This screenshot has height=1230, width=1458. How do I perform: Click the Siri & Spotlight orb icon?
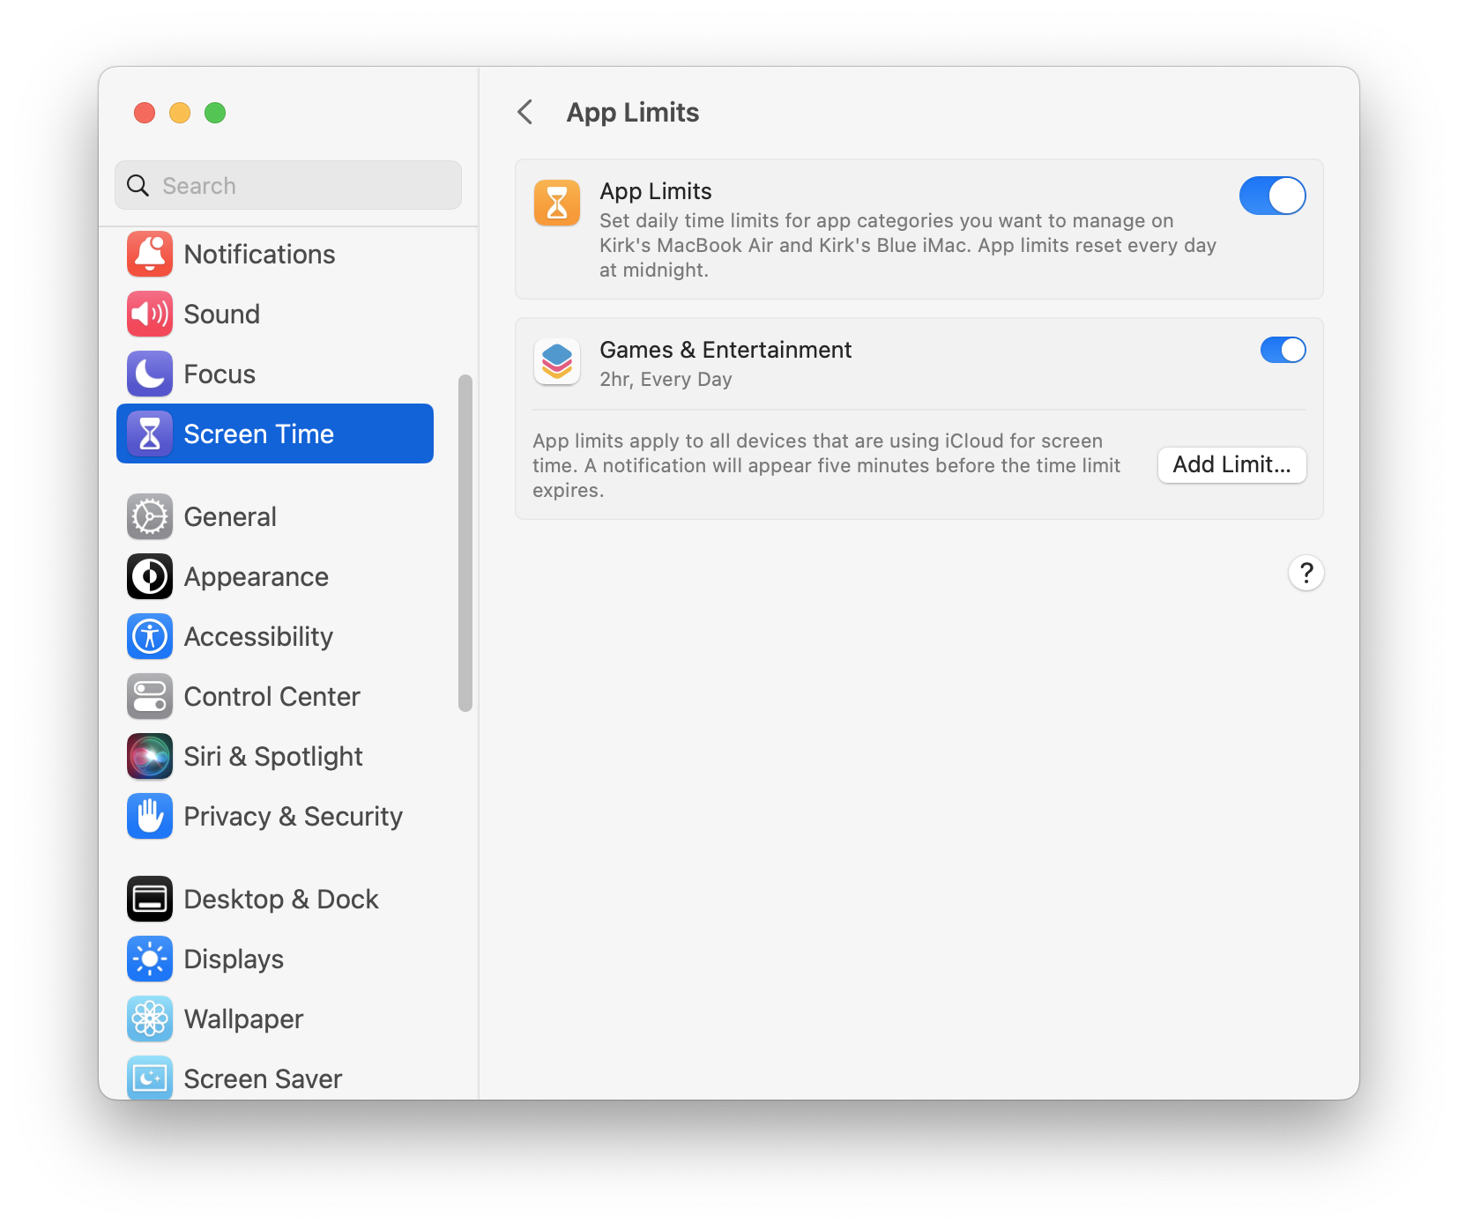click(150, 757)
